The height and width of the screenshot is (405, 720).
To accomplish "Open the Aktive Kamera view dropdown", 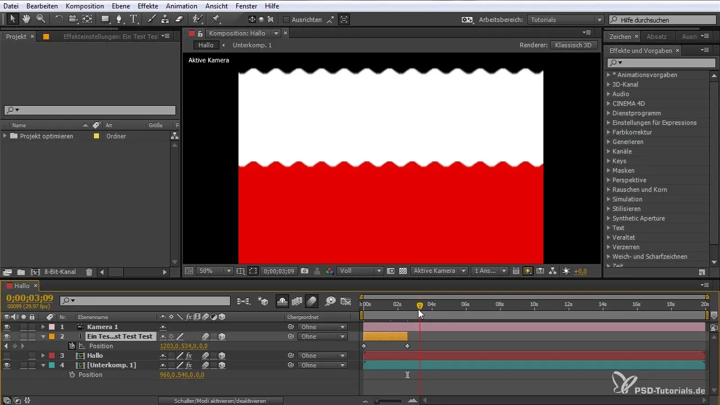I will click(x=439, y=271).
